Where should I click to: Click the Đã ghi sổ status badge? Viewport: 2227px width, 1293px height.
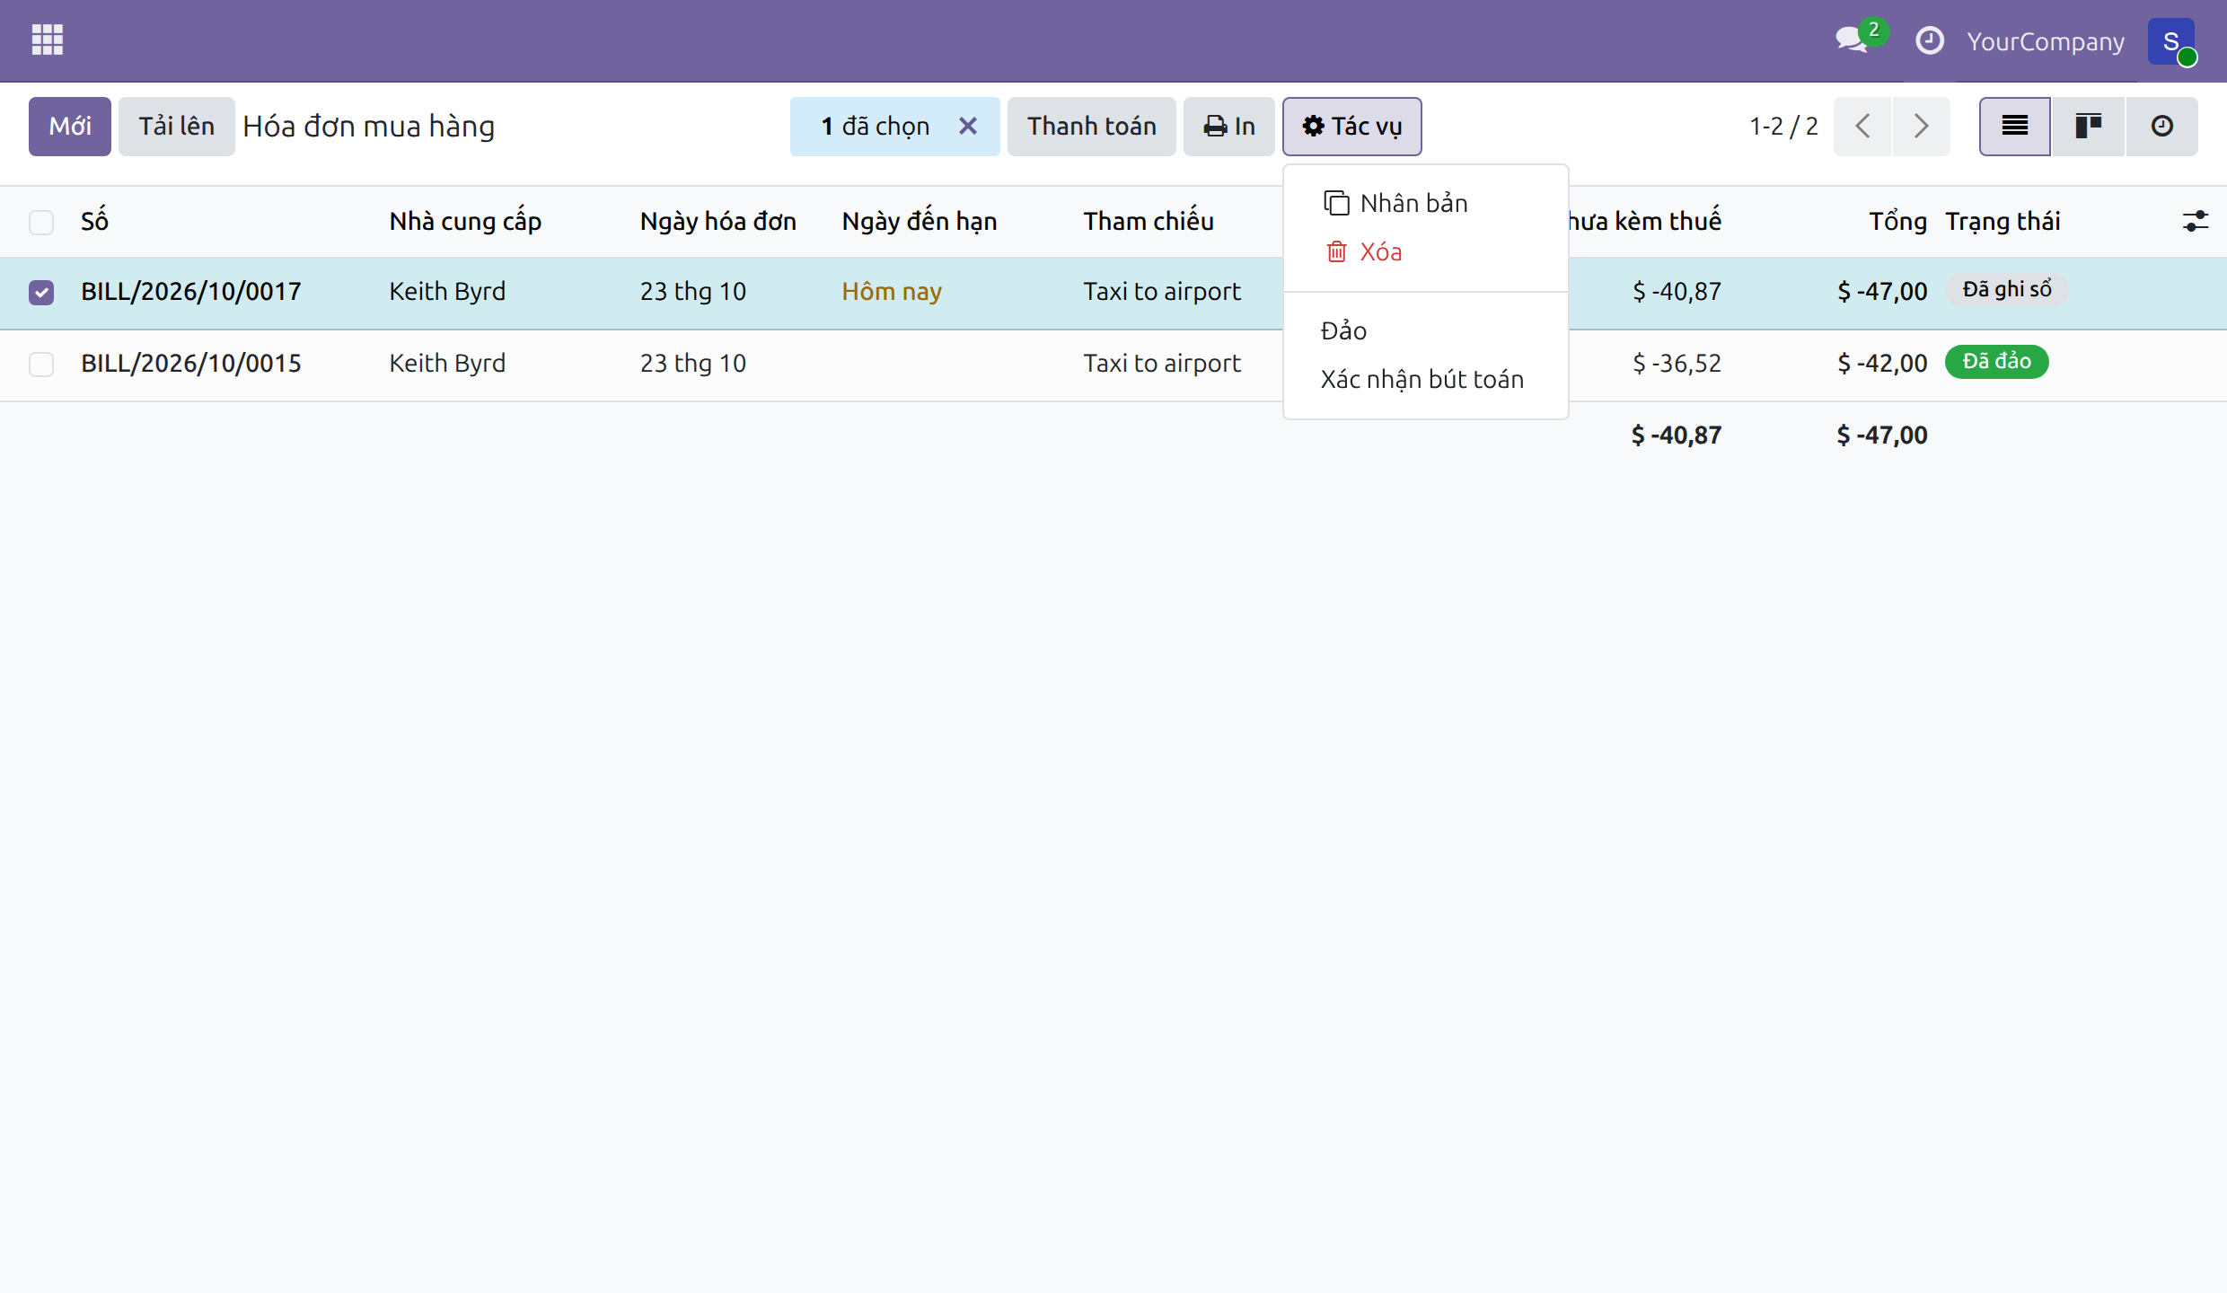pos(2007,289)
